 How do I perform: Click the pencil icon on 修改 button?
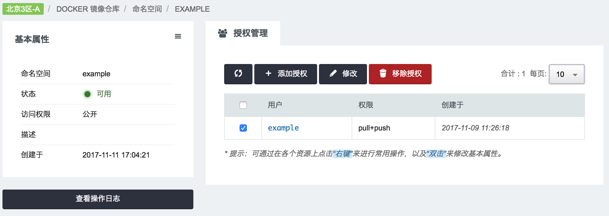point(333,74)
